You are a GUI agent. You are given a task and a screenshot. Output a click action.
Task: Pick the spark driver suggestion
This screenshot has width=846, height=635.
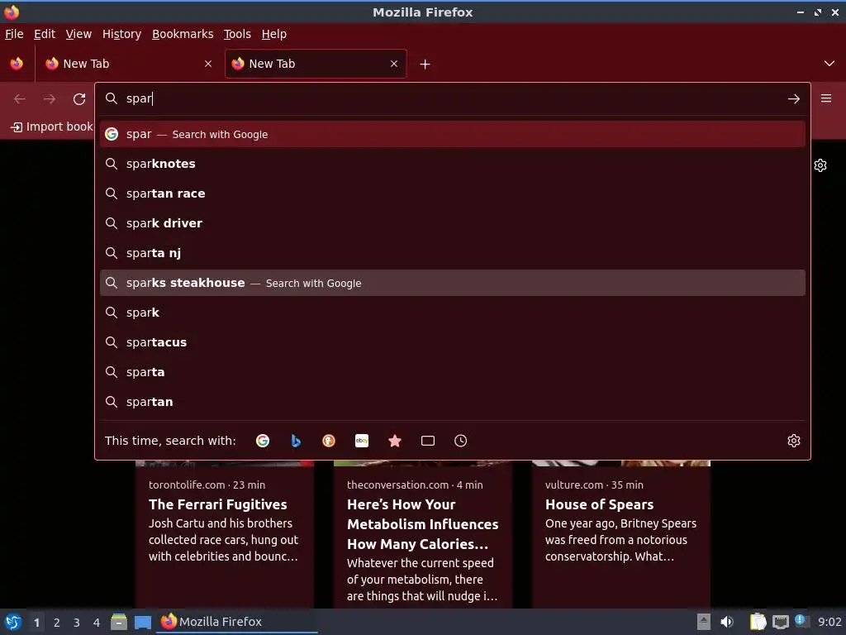point(453,223)
